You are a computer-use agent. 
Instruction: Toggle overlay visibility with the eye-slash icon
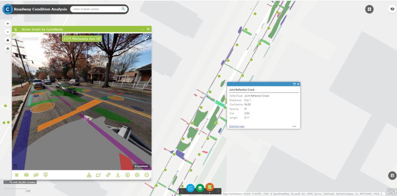(36, 175)
